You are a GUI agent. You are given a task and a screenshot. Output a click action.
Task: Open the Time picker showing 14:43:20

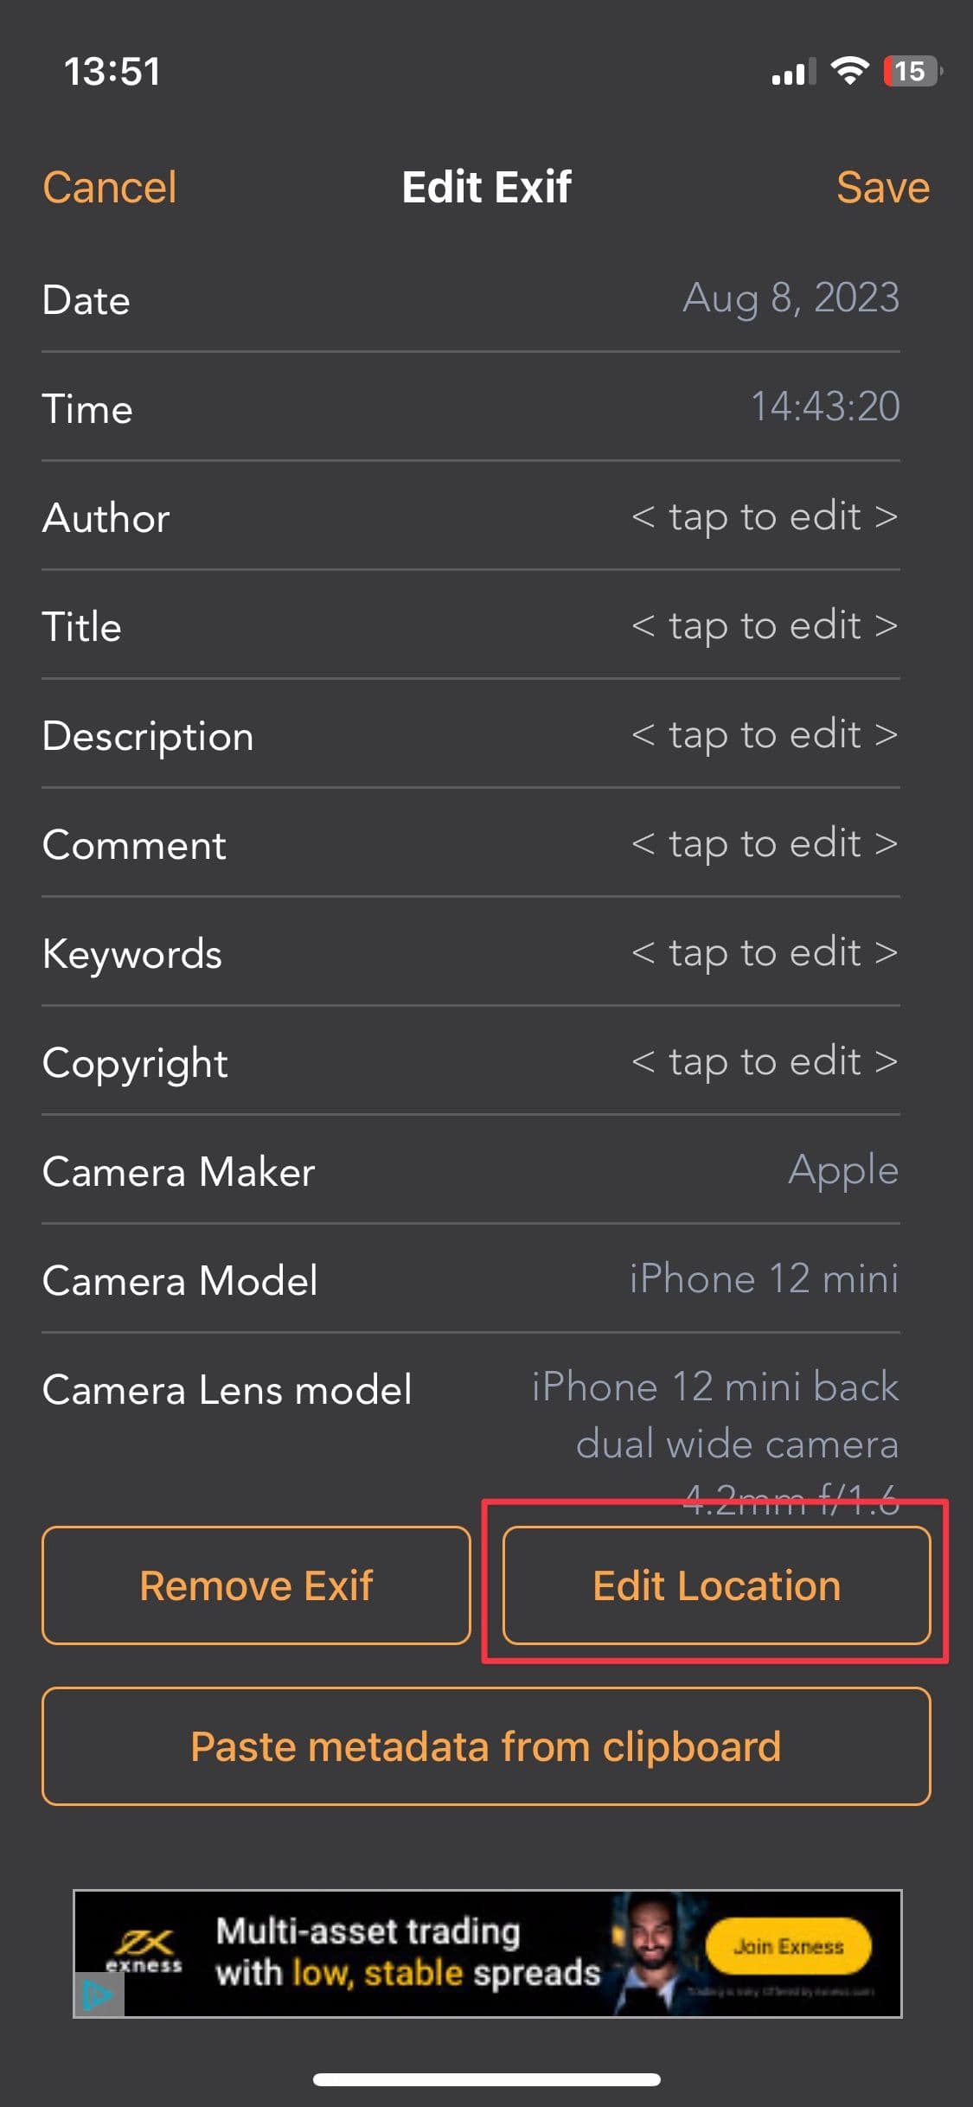pos(824,407)
